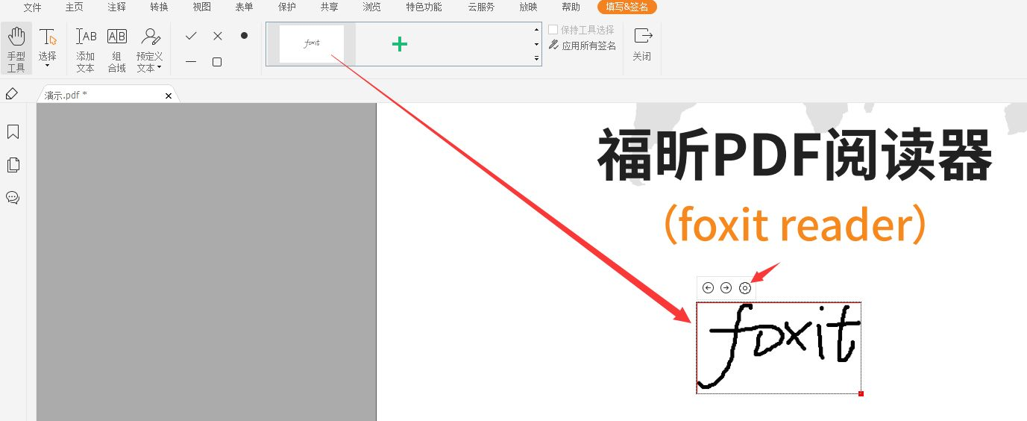
Task: Select the rounded rectangle symbol
Action: point(217,62)
